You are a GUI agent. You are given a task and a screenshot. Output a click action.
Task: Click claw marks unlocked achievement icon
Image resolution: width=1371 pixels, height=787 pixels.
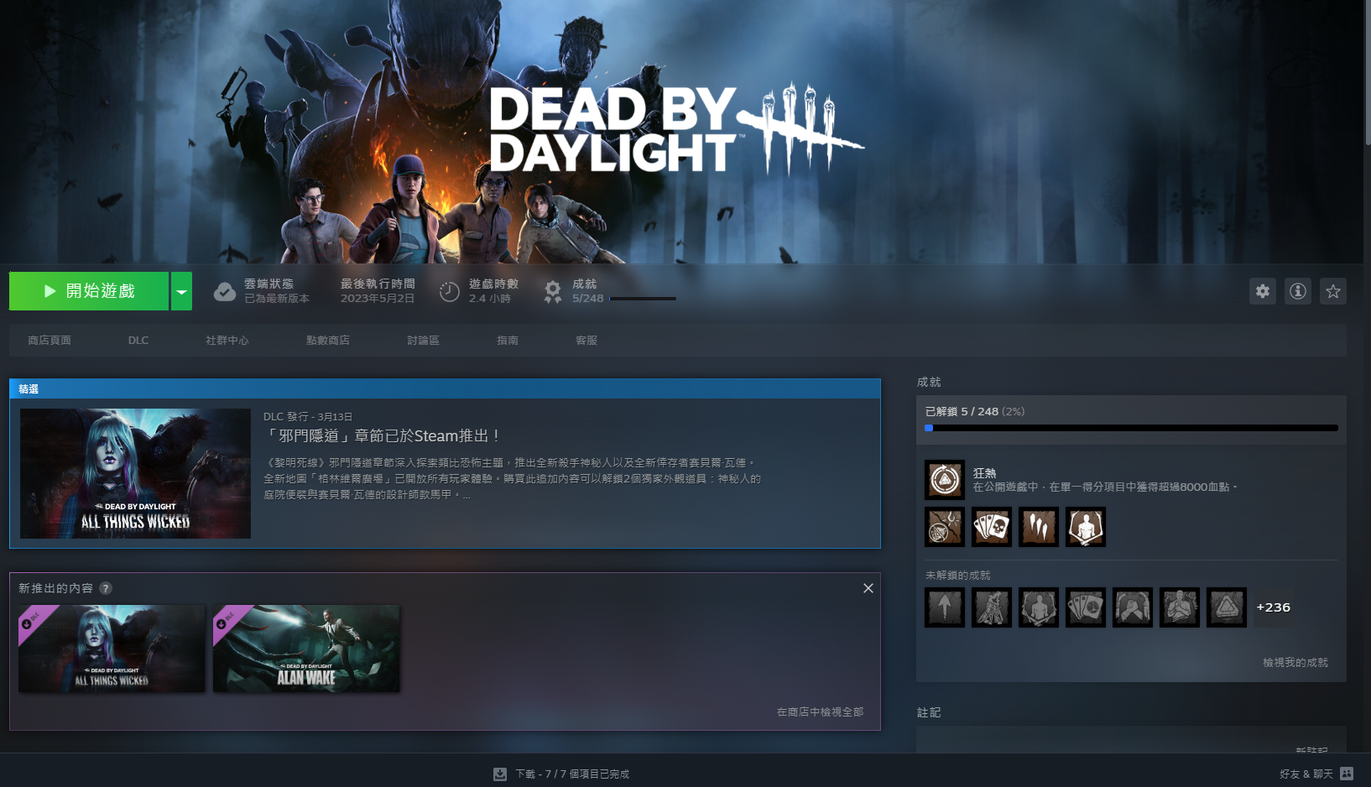coord(1038,527)
